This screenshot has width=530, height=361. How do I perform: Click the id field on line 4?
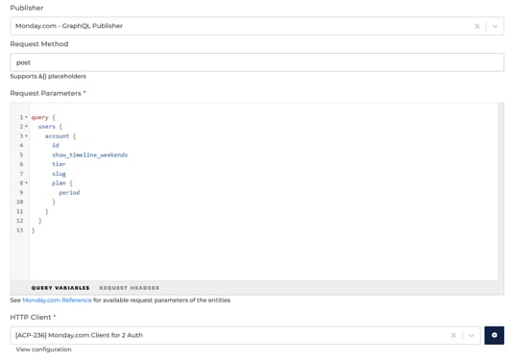coord(56,145)
